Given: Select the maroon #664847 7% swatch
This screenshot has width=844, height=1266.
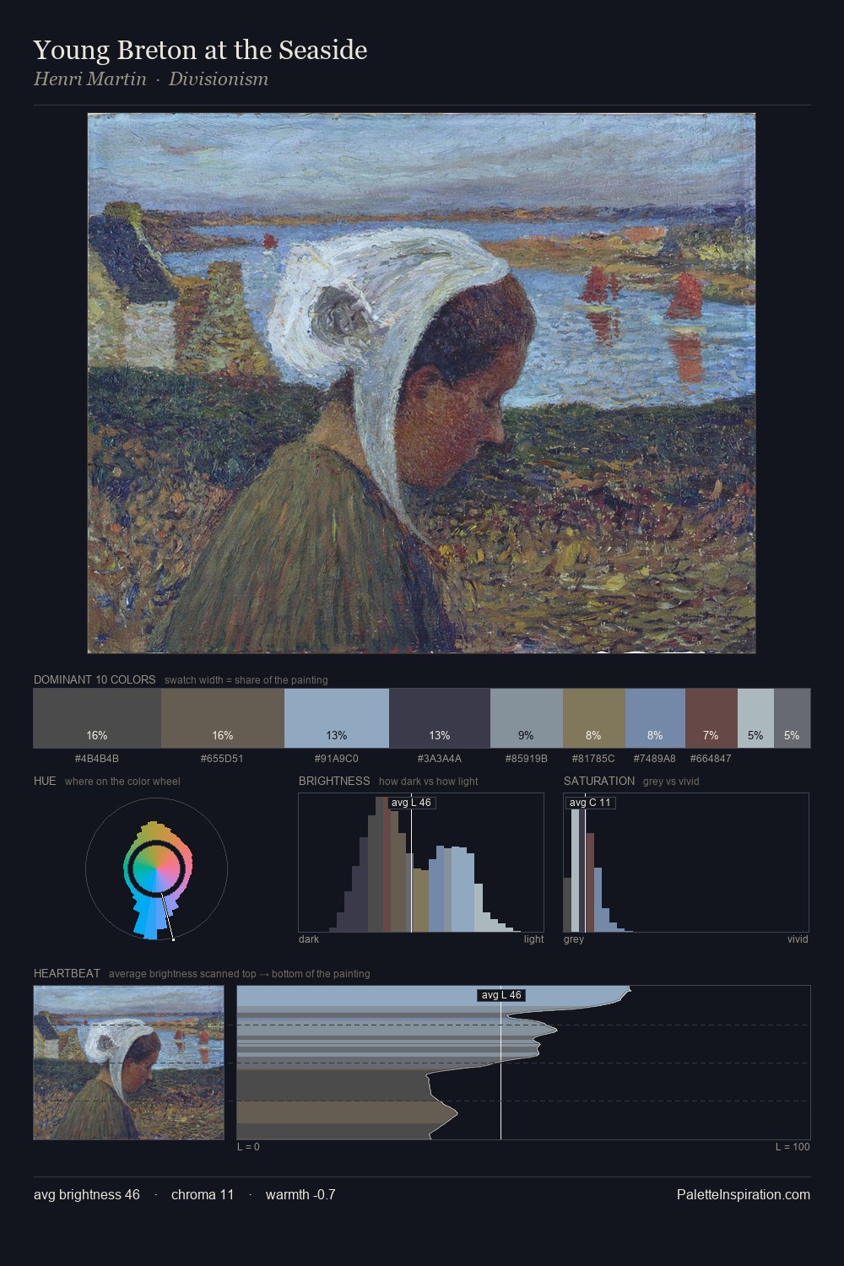Looking at the screenshot, I should [x=711, y=718].
